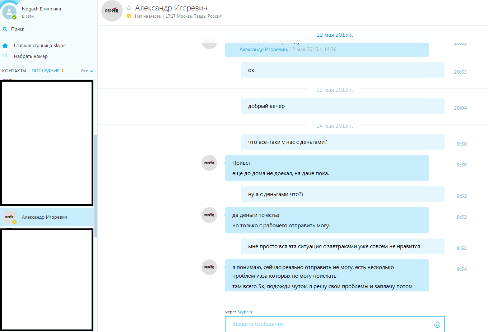Click the "14 мая 2015 г." date separator
This screenshot has width=488, height=332.
tap(335, 126)
